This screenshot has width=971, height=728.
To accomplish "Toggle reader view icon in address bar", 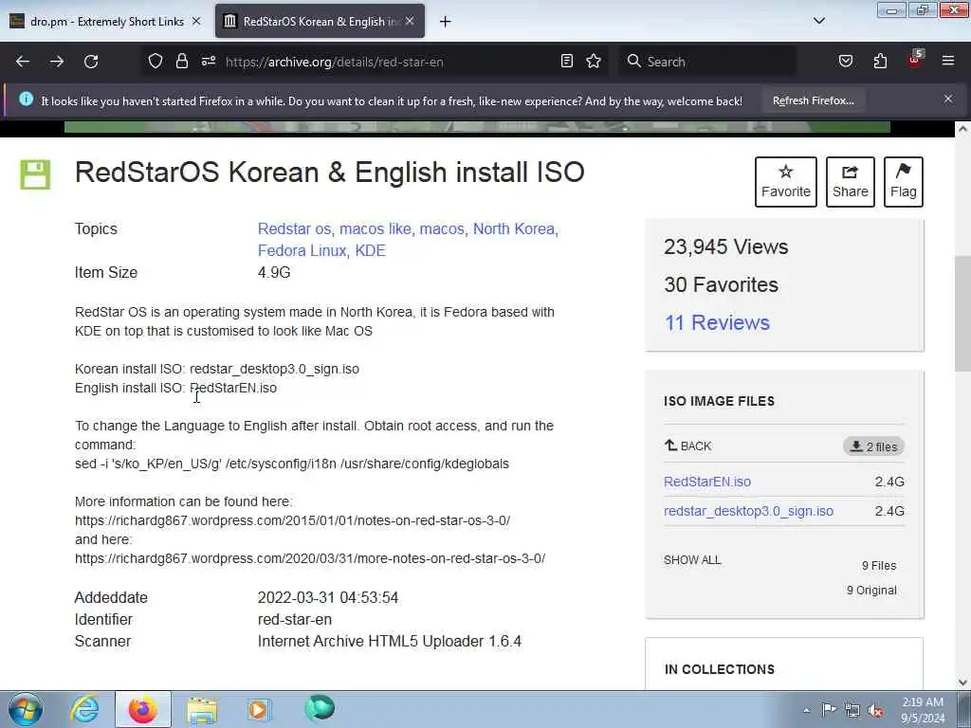I will point(567,62).
